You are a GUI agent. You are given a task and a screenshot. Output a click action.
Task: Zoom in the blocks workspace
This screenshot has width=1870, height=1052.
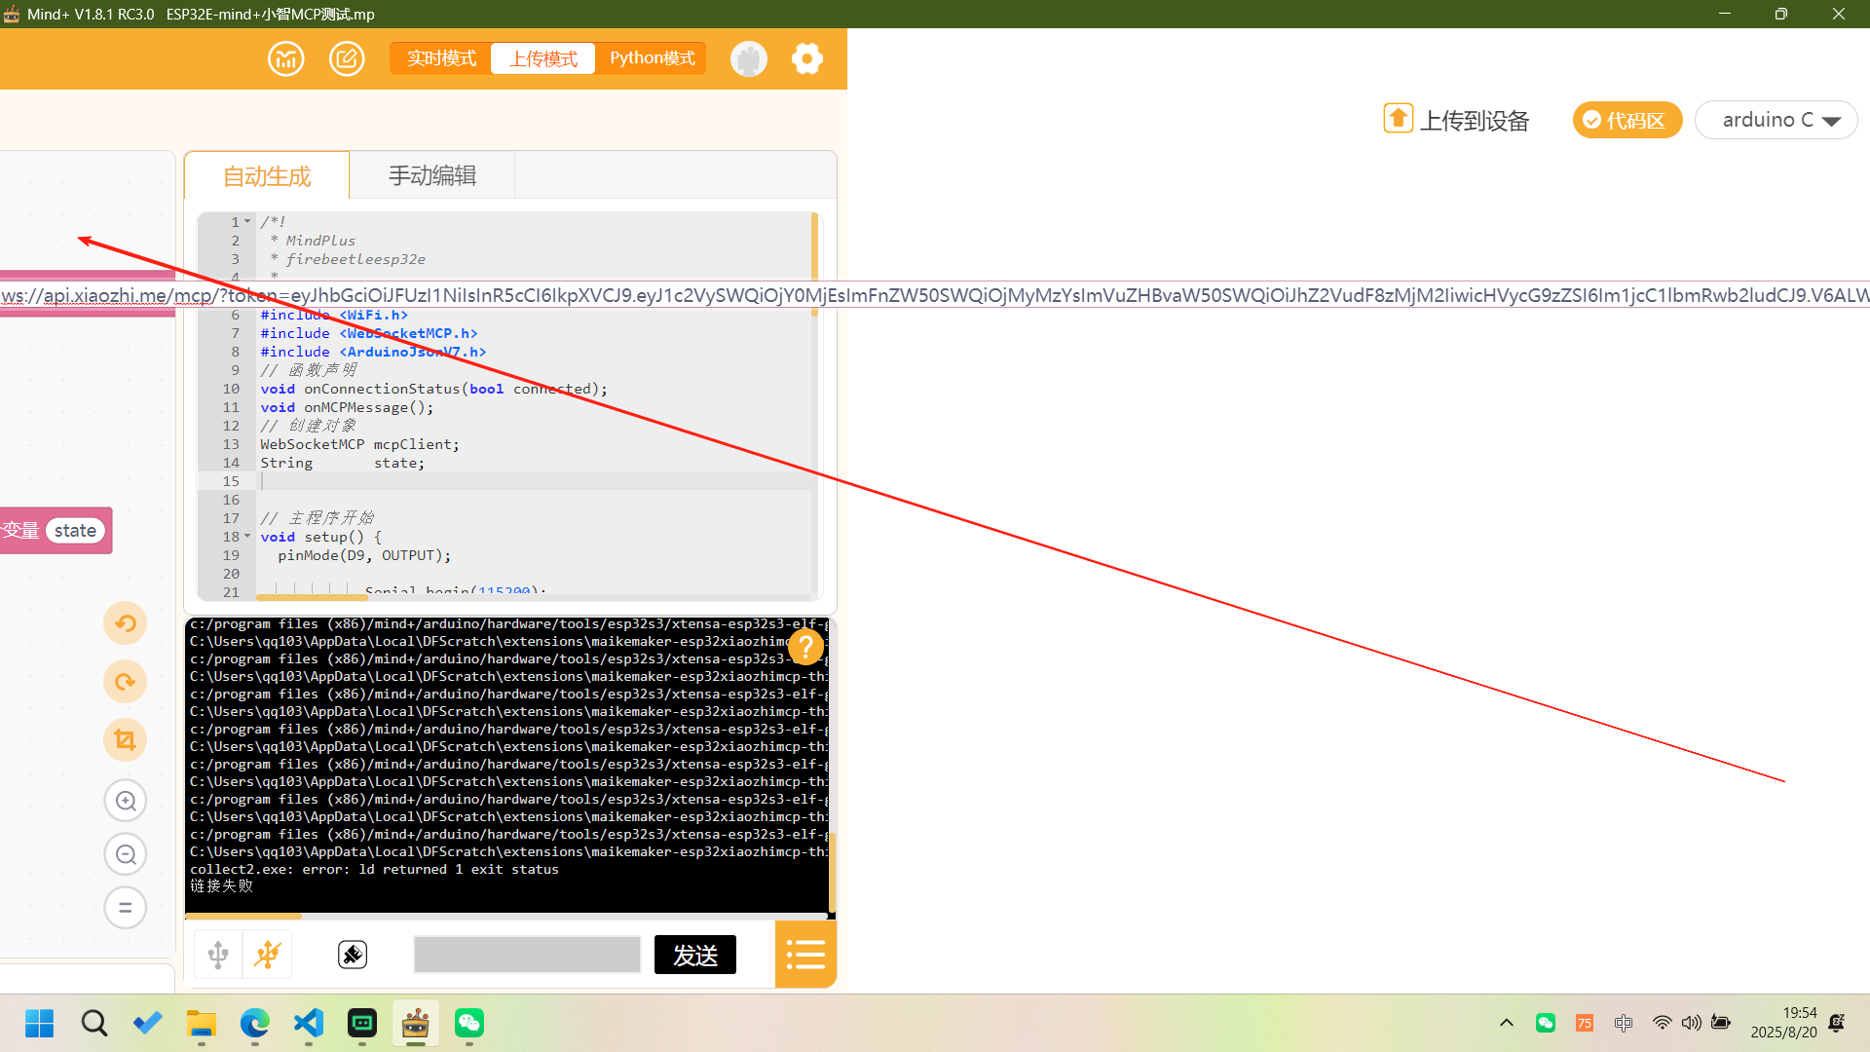coord(126,801)
